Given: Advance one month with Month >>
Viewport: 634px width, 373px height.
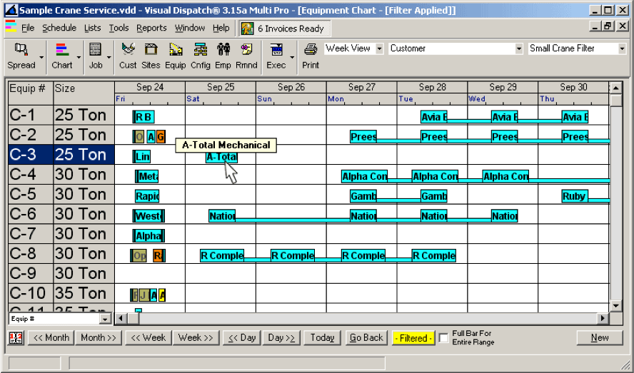Looking at the screenshot, I should (99, 338).
